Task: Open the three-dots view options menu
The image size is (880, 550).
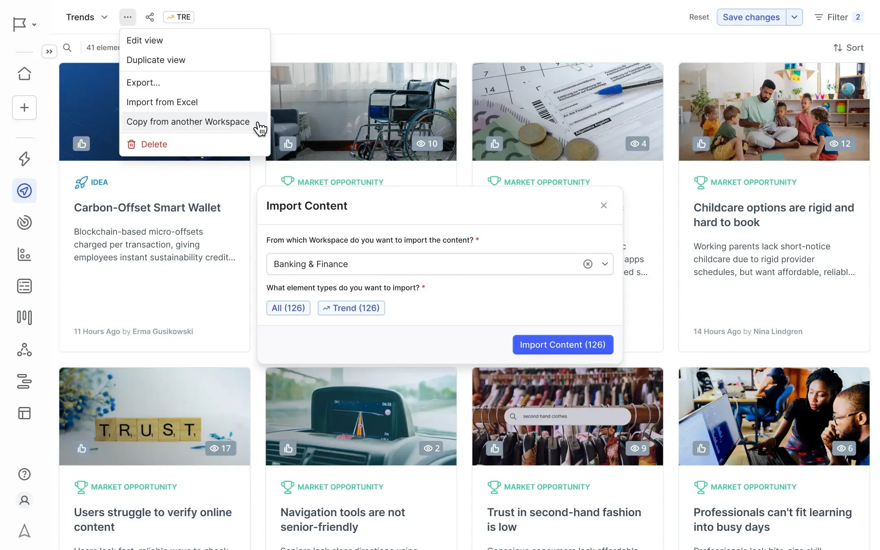Action: [128, 17]
